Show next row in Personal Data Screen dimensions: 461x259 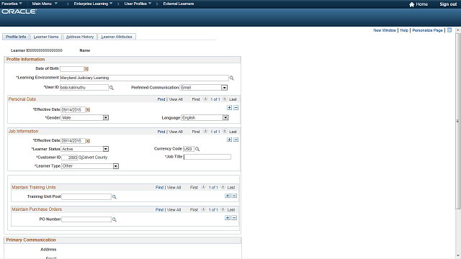tap(225, 99)
